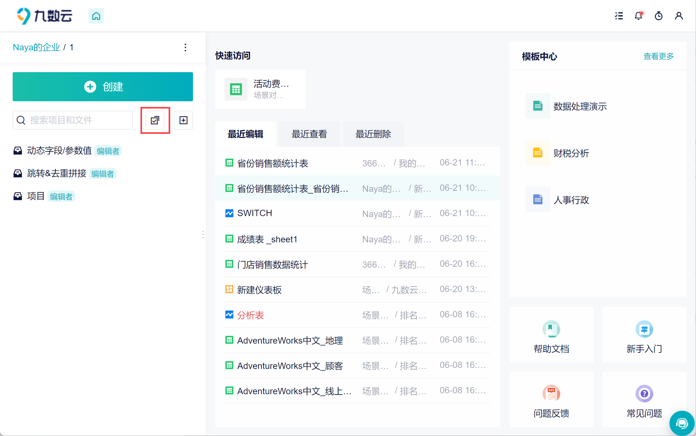The width and height of the screenshot is (696, 436).
Task: Click the 创建 button
Action: click(x=103, y=87)
